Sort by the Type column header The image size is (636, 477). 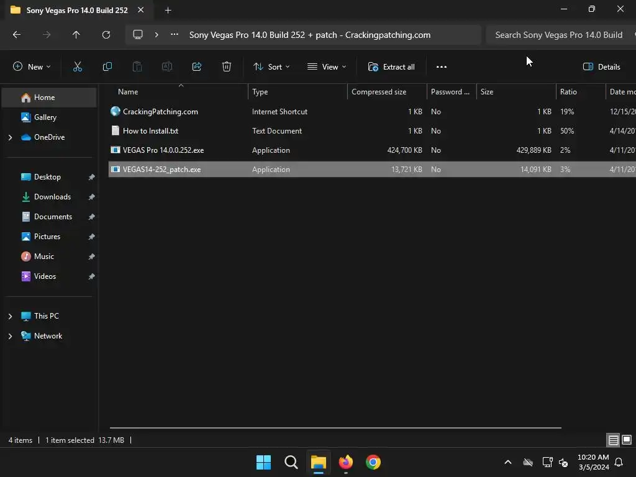298,92
